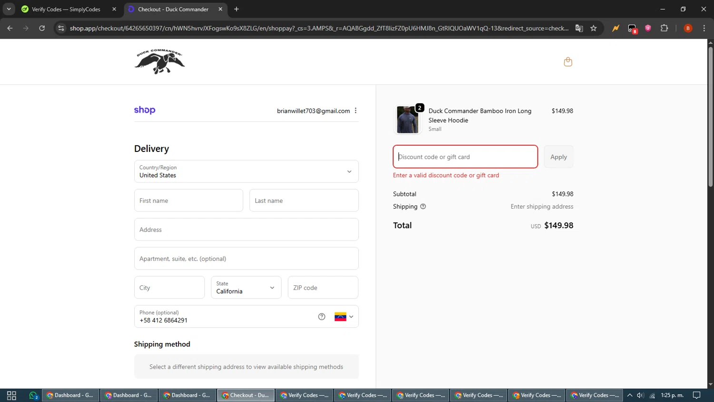Open the Checkout - Du... taskbar window
Image resolution: width=714 pixels, height=402 pixels.
point(246,395)
